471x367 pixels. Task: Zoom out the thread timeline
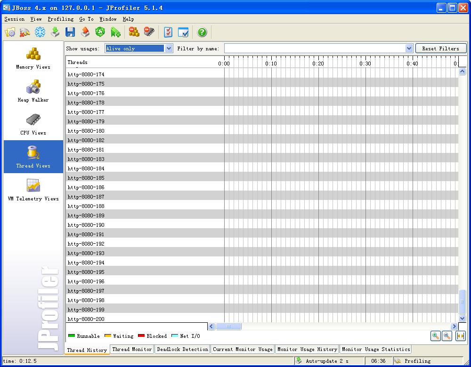447,336
